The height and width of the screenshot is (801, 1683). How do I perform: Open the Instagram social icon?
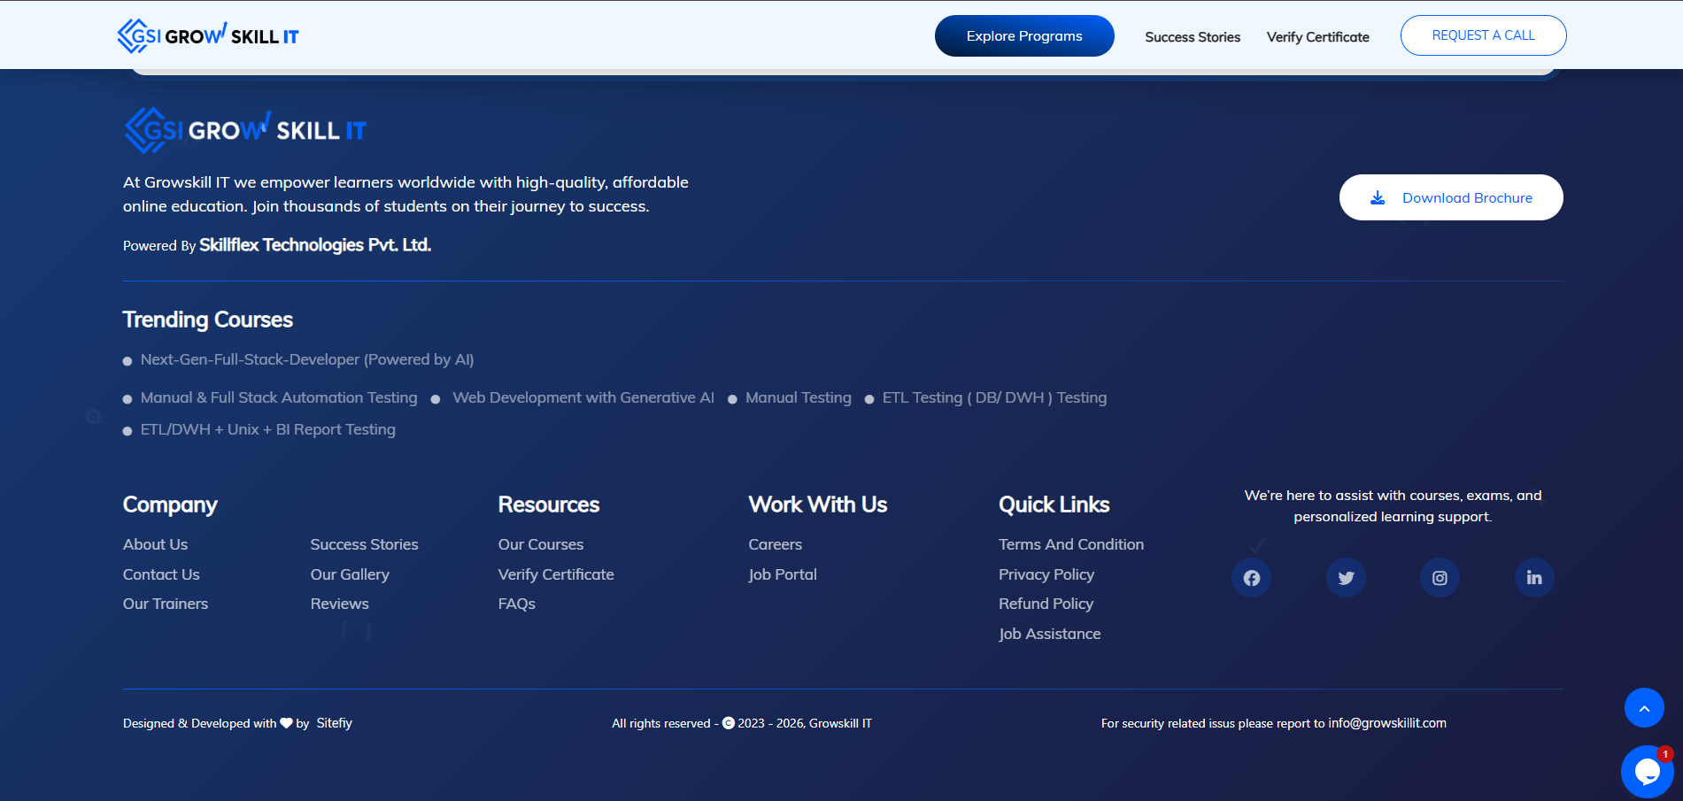(1440, 578)
